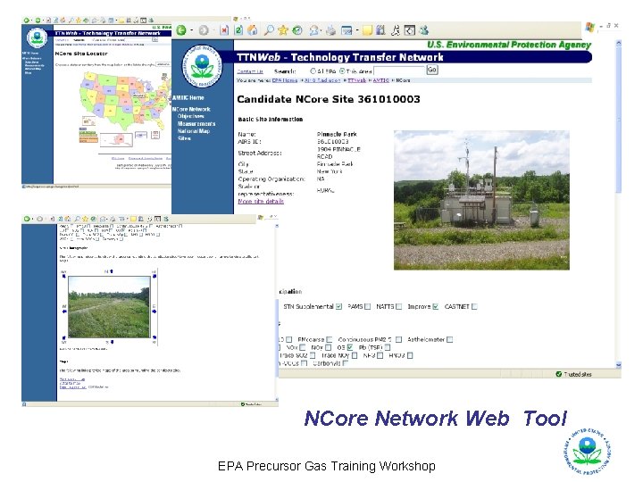Open Objectives in the sidebar

click(191, 116)
